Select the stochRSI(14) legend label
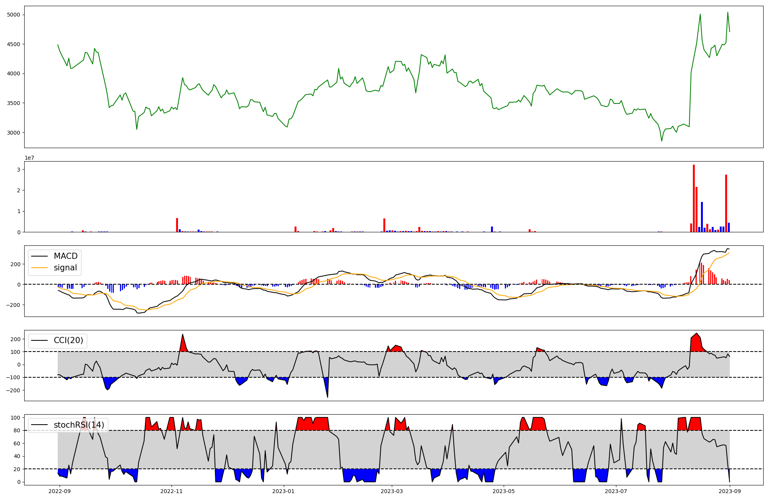This screenshot has width=769, height=500. 79,425
